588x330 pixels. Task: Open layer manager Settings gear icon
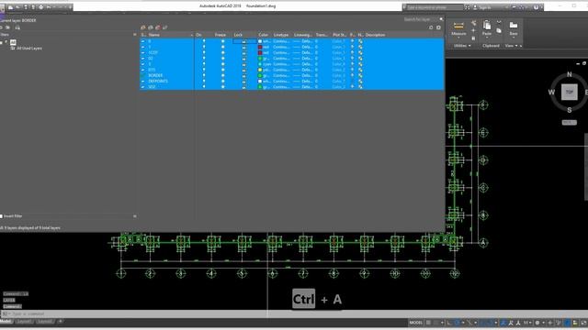pyautogui.click(x=438, y=27)
